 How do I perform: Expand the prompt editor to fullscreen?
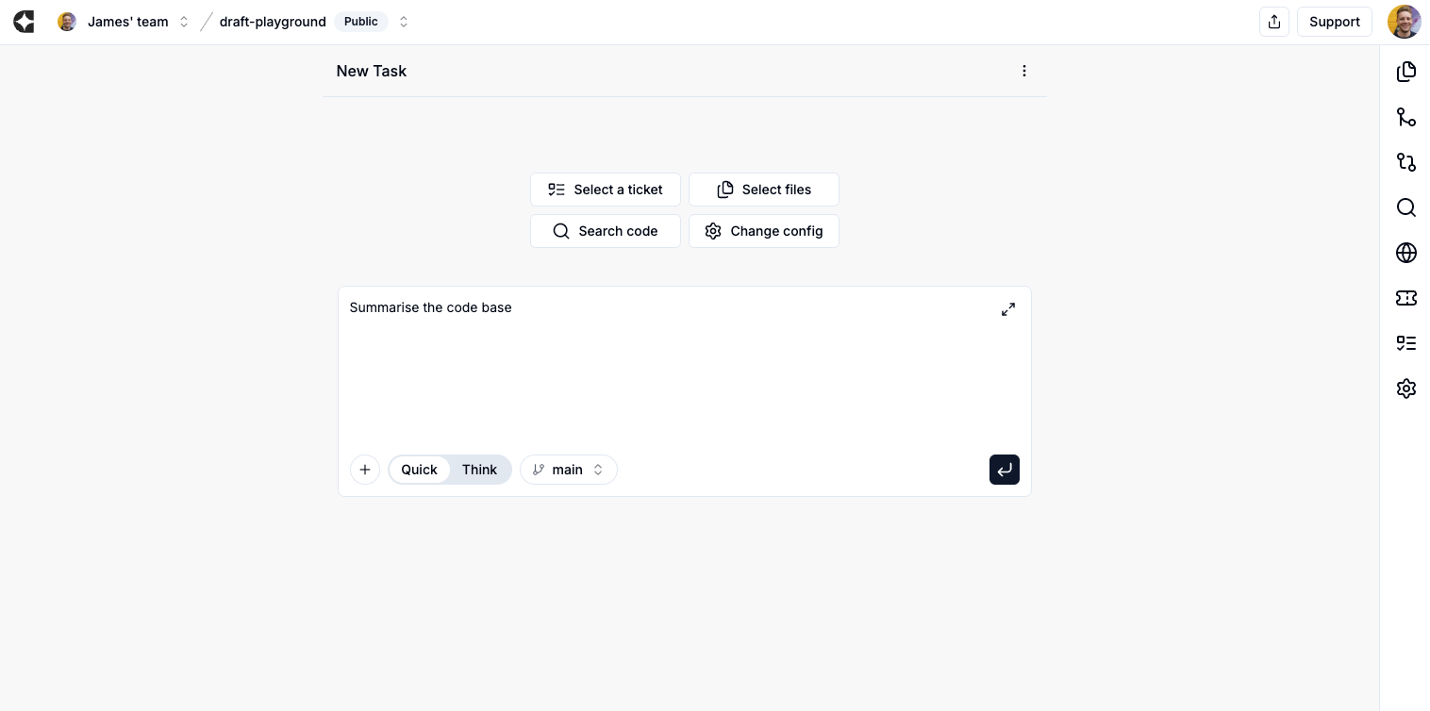tap(1008, 309)
